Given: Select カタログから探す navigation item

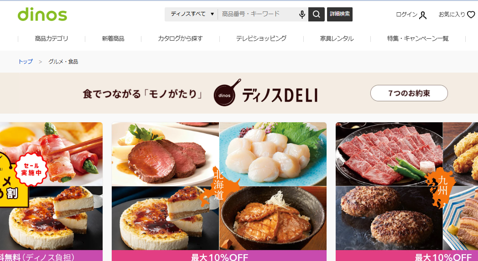Looking at the screenshot, I should point(180,38).
